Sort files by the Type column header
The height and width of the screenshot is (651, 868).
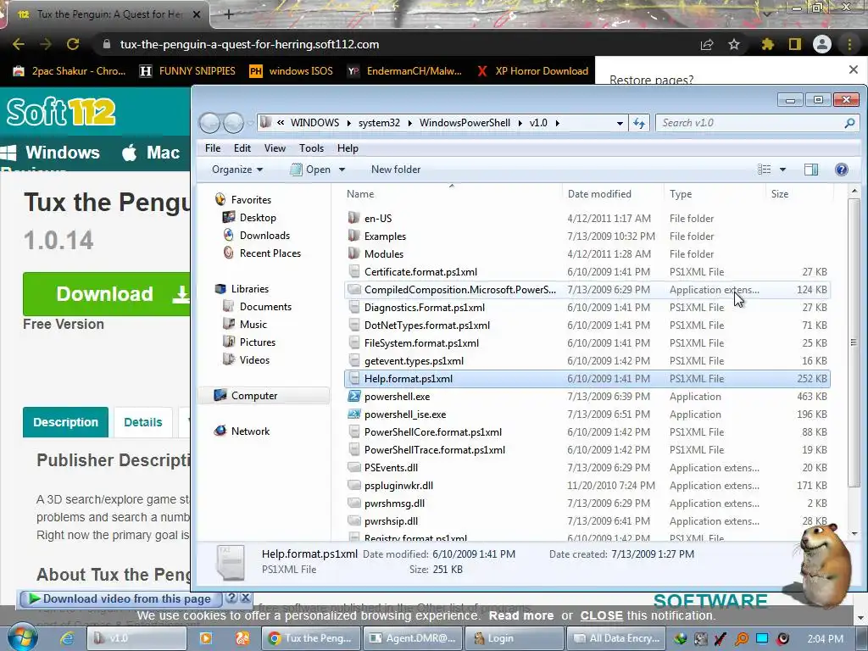click(681, 194)
